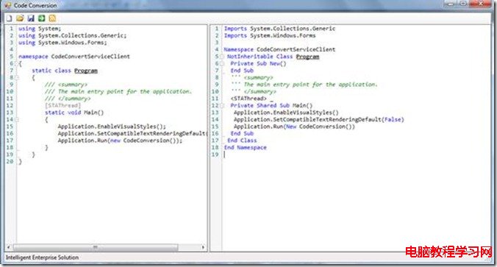The width and height of the screenshot is (497, 267).
Task: Click 'Intelligent Enterprise Solution' in status bar
Action: pos(42,257)
